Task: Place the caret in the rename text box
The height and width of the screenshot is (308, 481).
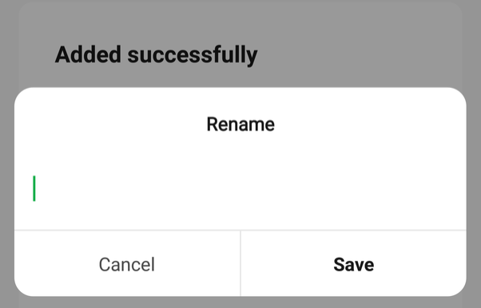Action: (240, 188)
